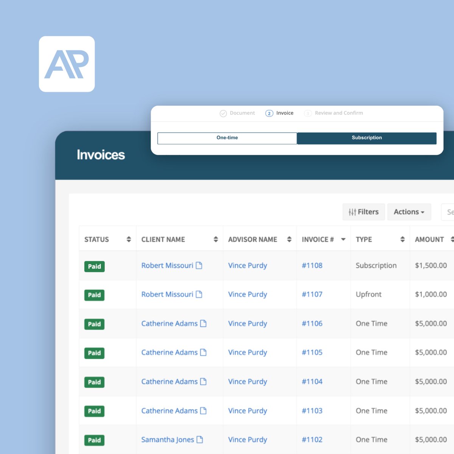Click the $1,500.00 amount cell
This screenshot has width=454, height=454.
pos(431,266)
